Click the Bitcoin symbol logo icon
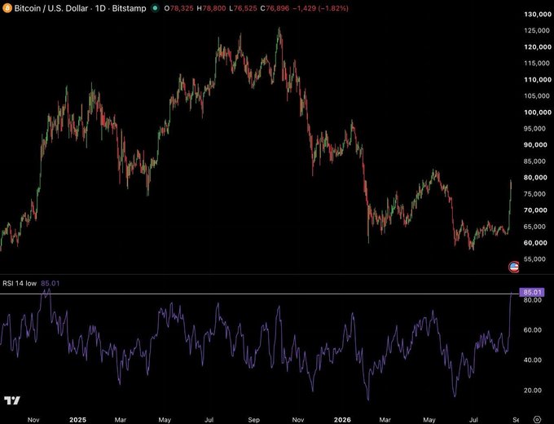 [7, 8]
